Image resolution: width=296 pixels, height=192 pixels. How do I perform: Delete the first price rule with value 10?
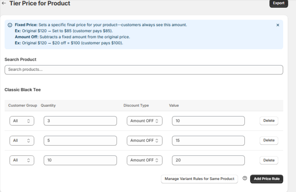pos(269,121)
